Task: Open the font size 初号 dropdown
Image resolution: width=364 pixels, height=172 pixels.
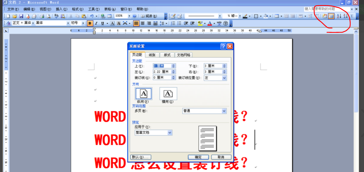Action: click(83, 23)
